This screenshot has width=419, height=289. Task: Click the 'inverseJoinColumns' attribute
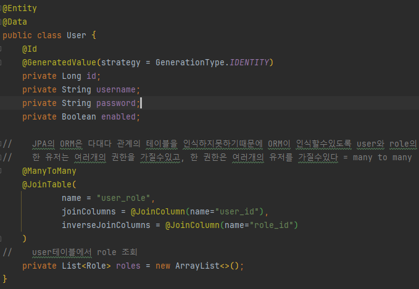tap(106, 225)
